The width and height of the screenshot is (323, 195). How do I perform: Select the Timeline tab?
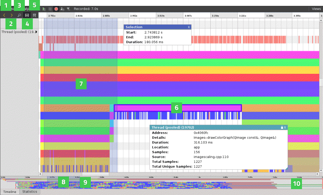coord(10,192)
